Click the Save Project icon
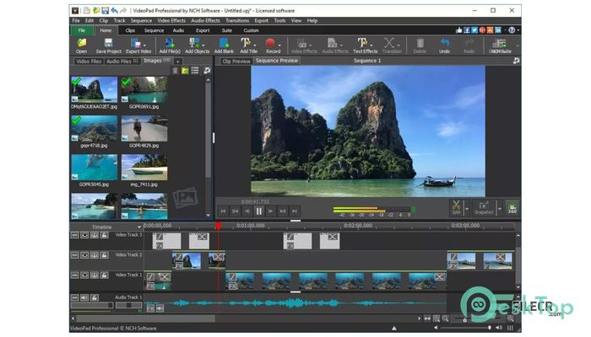The image size is (591, 337). coord(107,42)
